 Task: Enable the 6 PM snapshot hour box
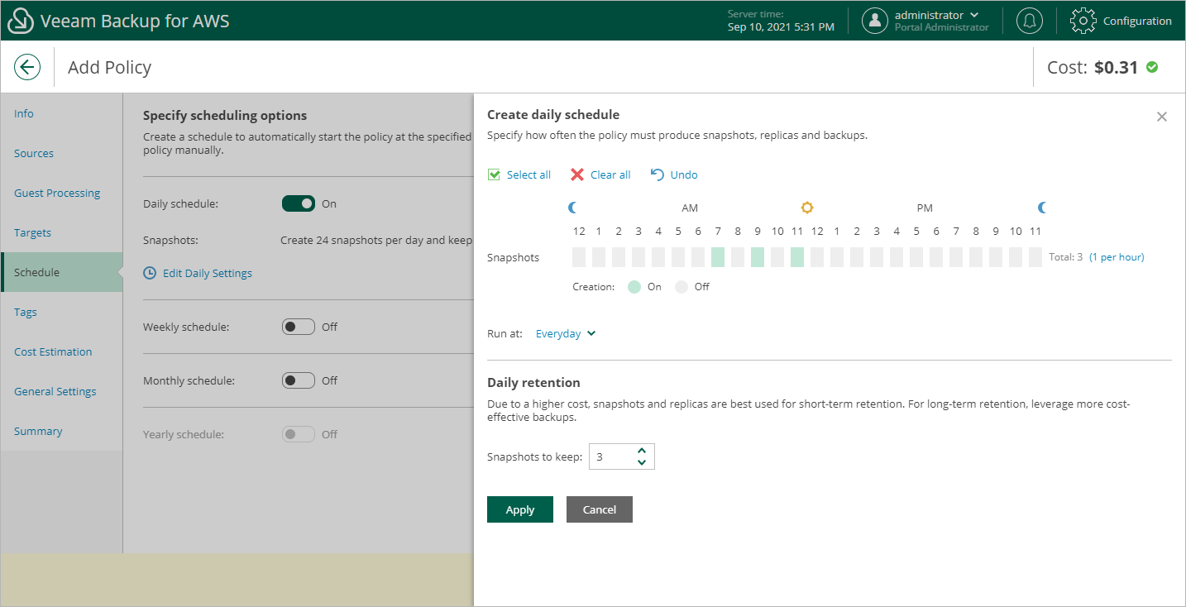(936, 257)
